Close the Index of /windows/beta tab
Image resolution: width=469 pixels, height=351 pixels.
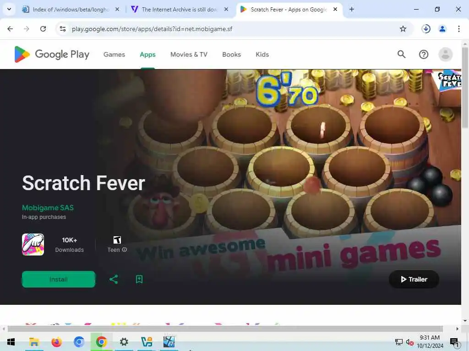tap(117, 9)
